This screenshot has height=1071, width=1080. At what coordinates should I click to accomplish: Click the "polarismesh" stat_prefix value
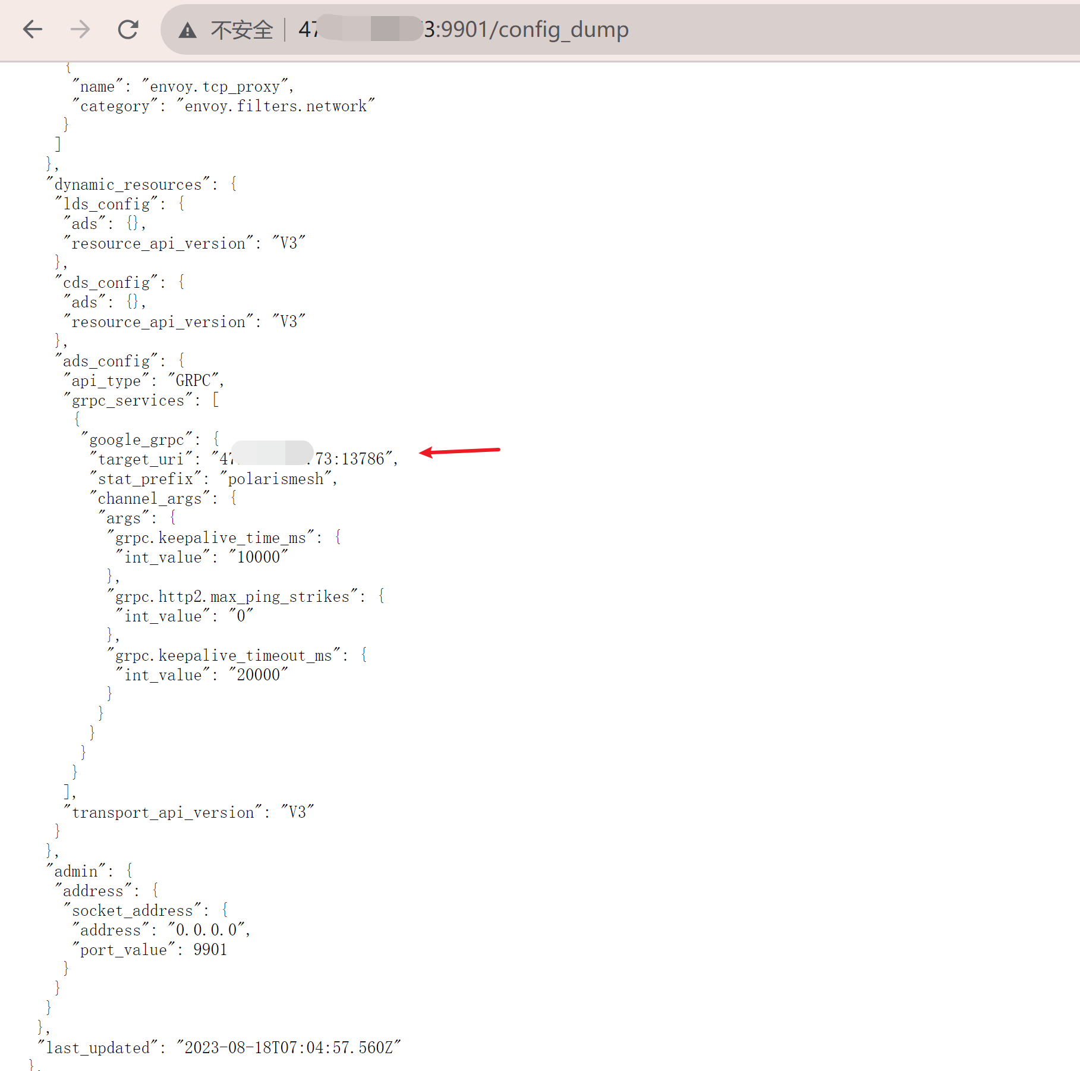tap(276, 479)
